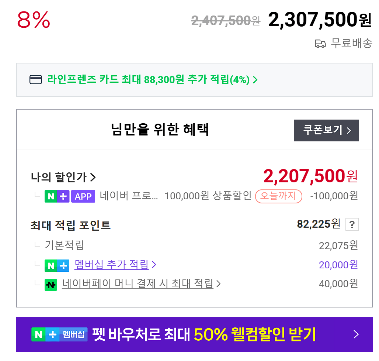Open the points help question mark icon
Screen dimensions: 379x361
pyautogui.click(x=352, y=224)
